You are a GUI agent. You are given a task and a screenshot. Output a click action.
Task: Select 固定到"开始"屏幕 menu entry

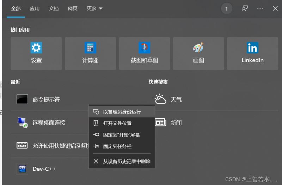(122, 135)
